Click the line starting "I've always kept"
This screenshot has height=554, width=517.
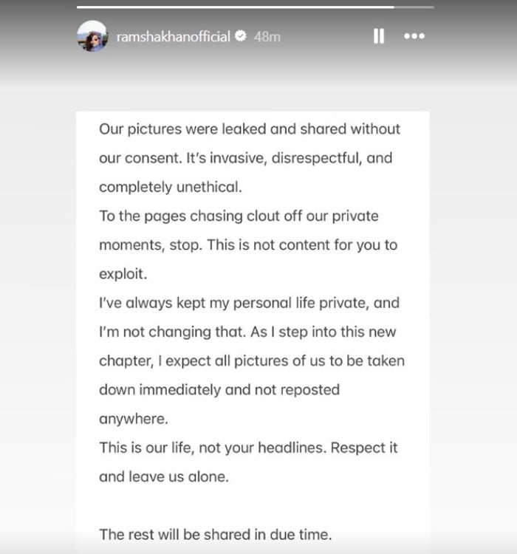pyautogui.click(x=249, y=303)
